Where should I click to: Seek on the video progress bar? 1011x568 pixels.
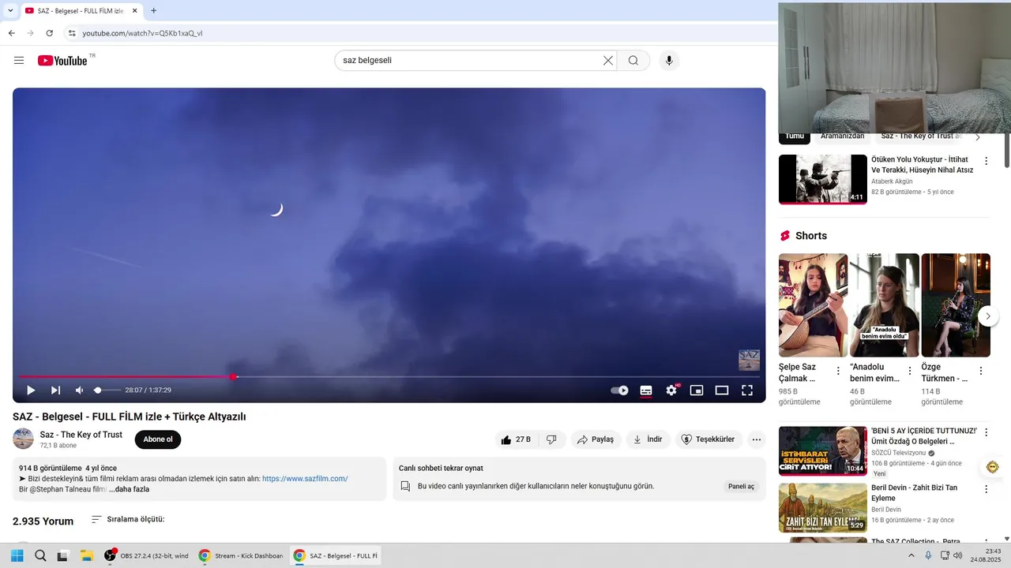[389, 376]
